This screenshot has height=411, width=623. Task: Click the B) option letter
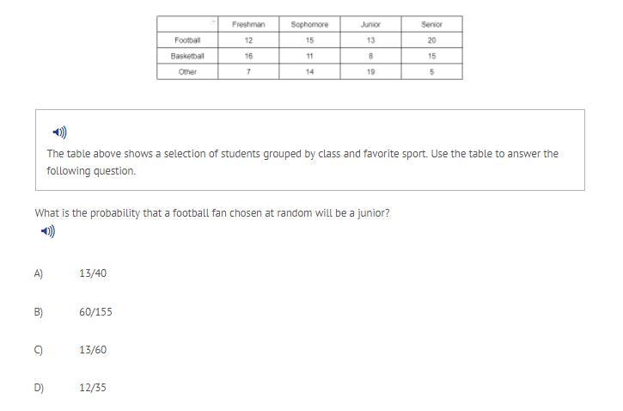coord(39,312)
